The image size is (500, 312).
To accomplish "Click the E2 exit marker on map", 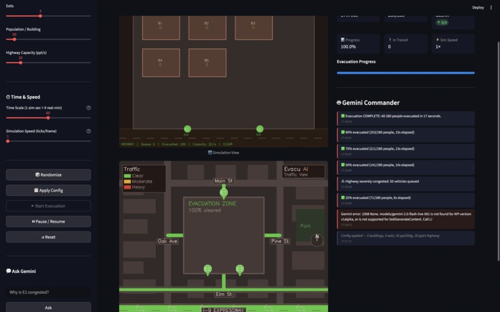I will coord(208,270).
